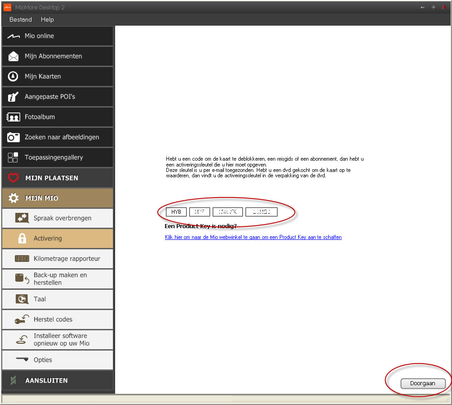Click the camera icon for Zoeken naar afbeeldingen
Image resolution: width=452 pixels, height=405 pixels.
13,137
